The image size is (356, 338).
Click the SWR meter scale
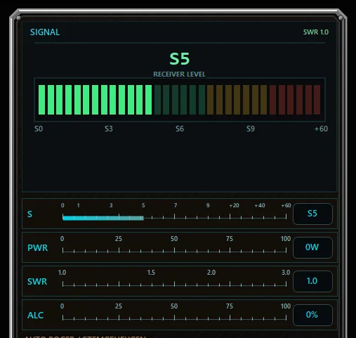(174, 284)
